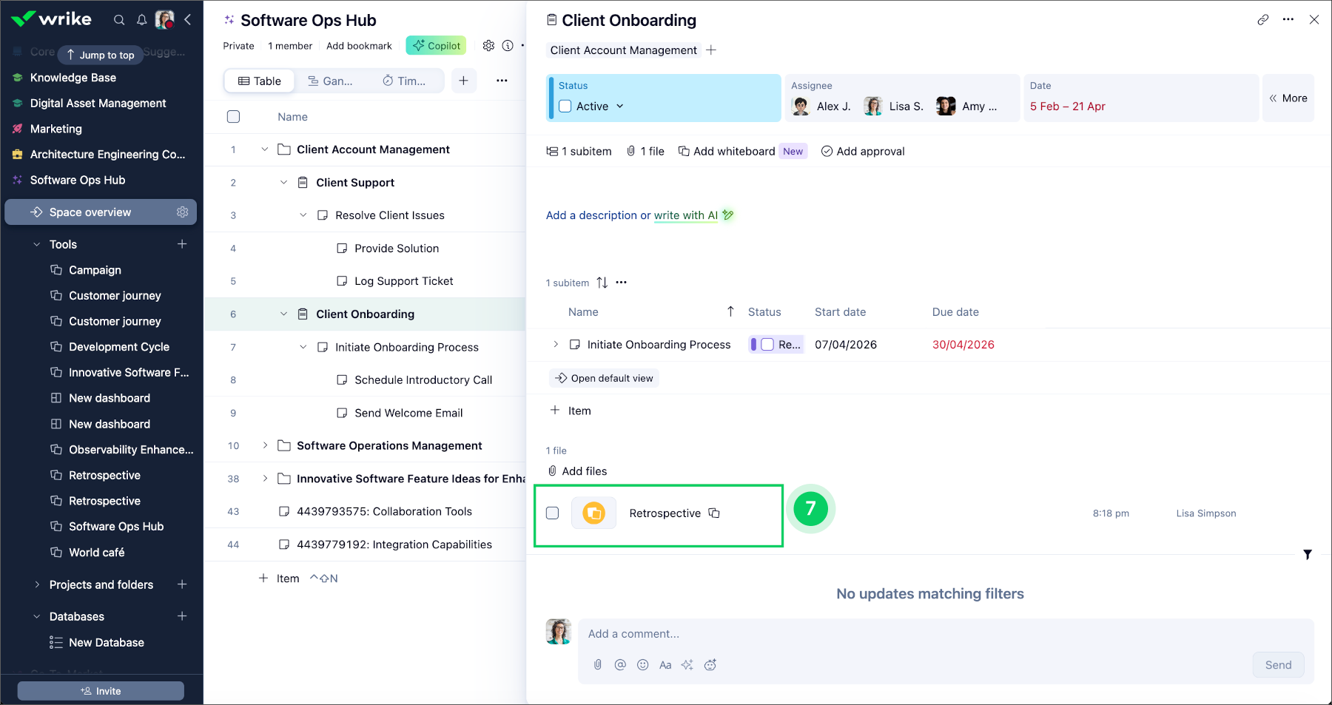Open the search magnifier in Wrike sidebar
Image resolution: width=1332 pixels, height=705 pixels.
pos(119,20)
